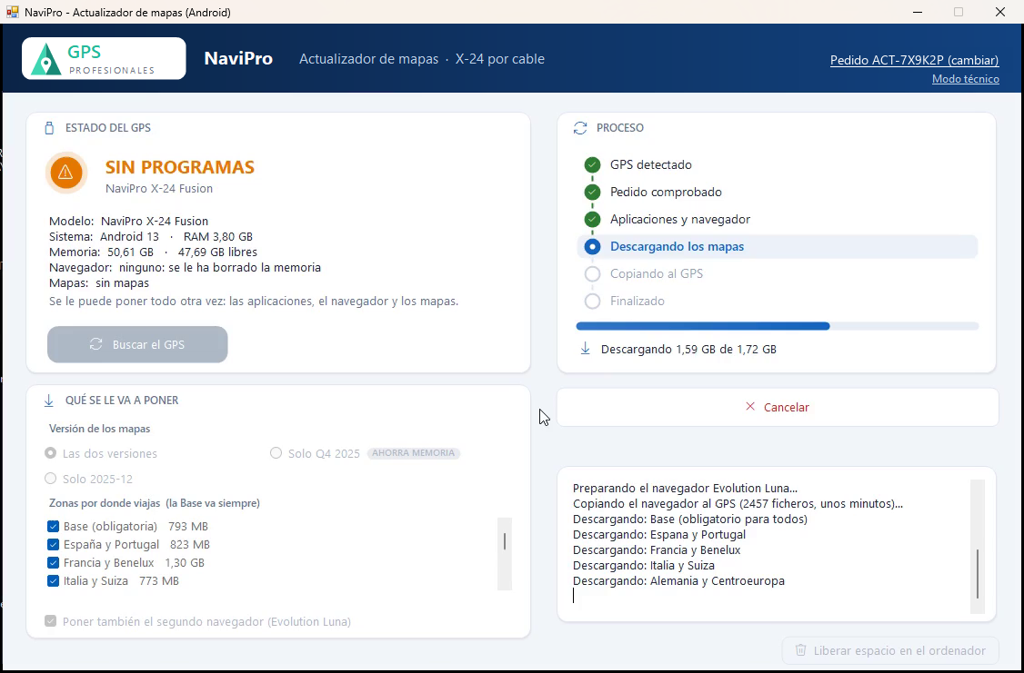Click the Buscar el GPS button
1024x673 pixels.
pyautogui.click(x=137, y=344)
